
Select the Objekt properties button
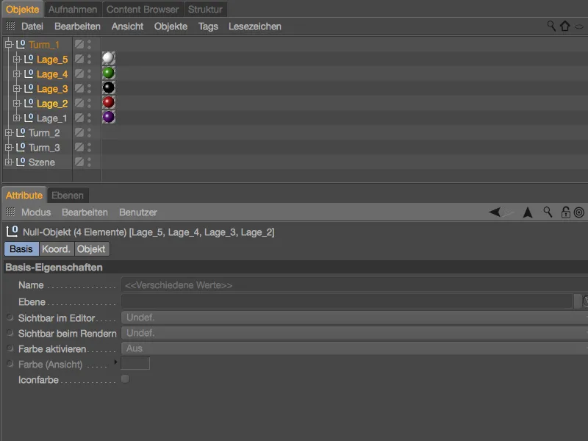click(91, 249)
